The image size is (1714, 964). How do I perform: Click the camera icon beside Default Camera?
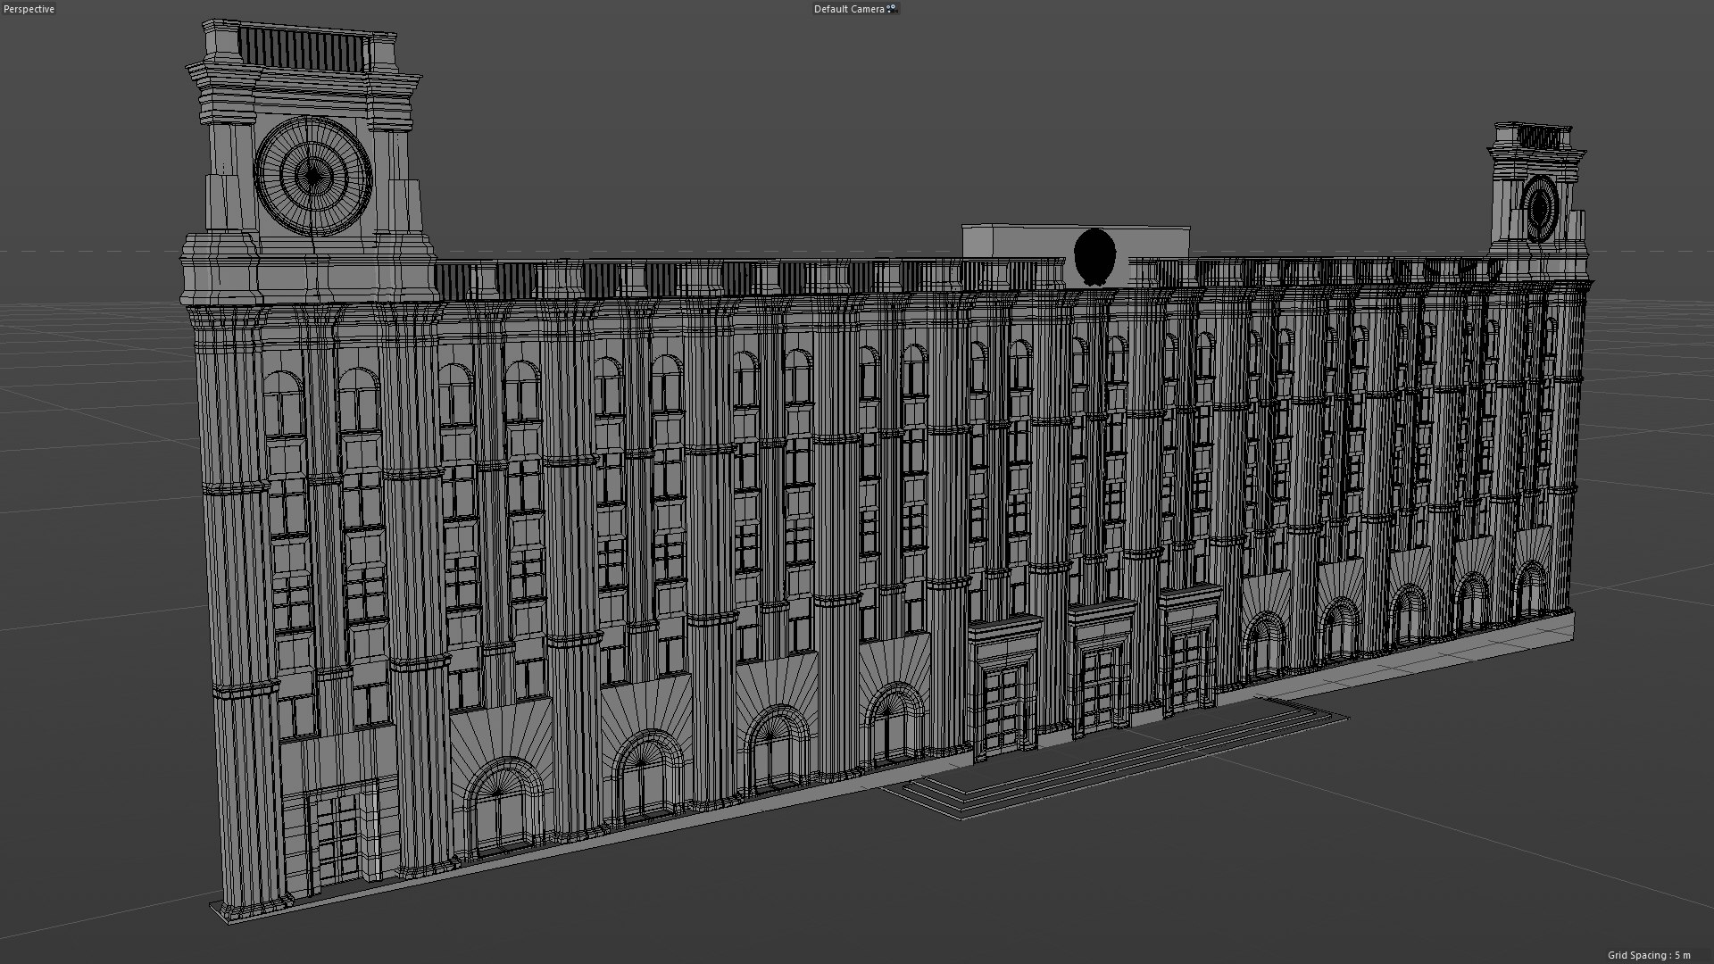pos(891,9)
